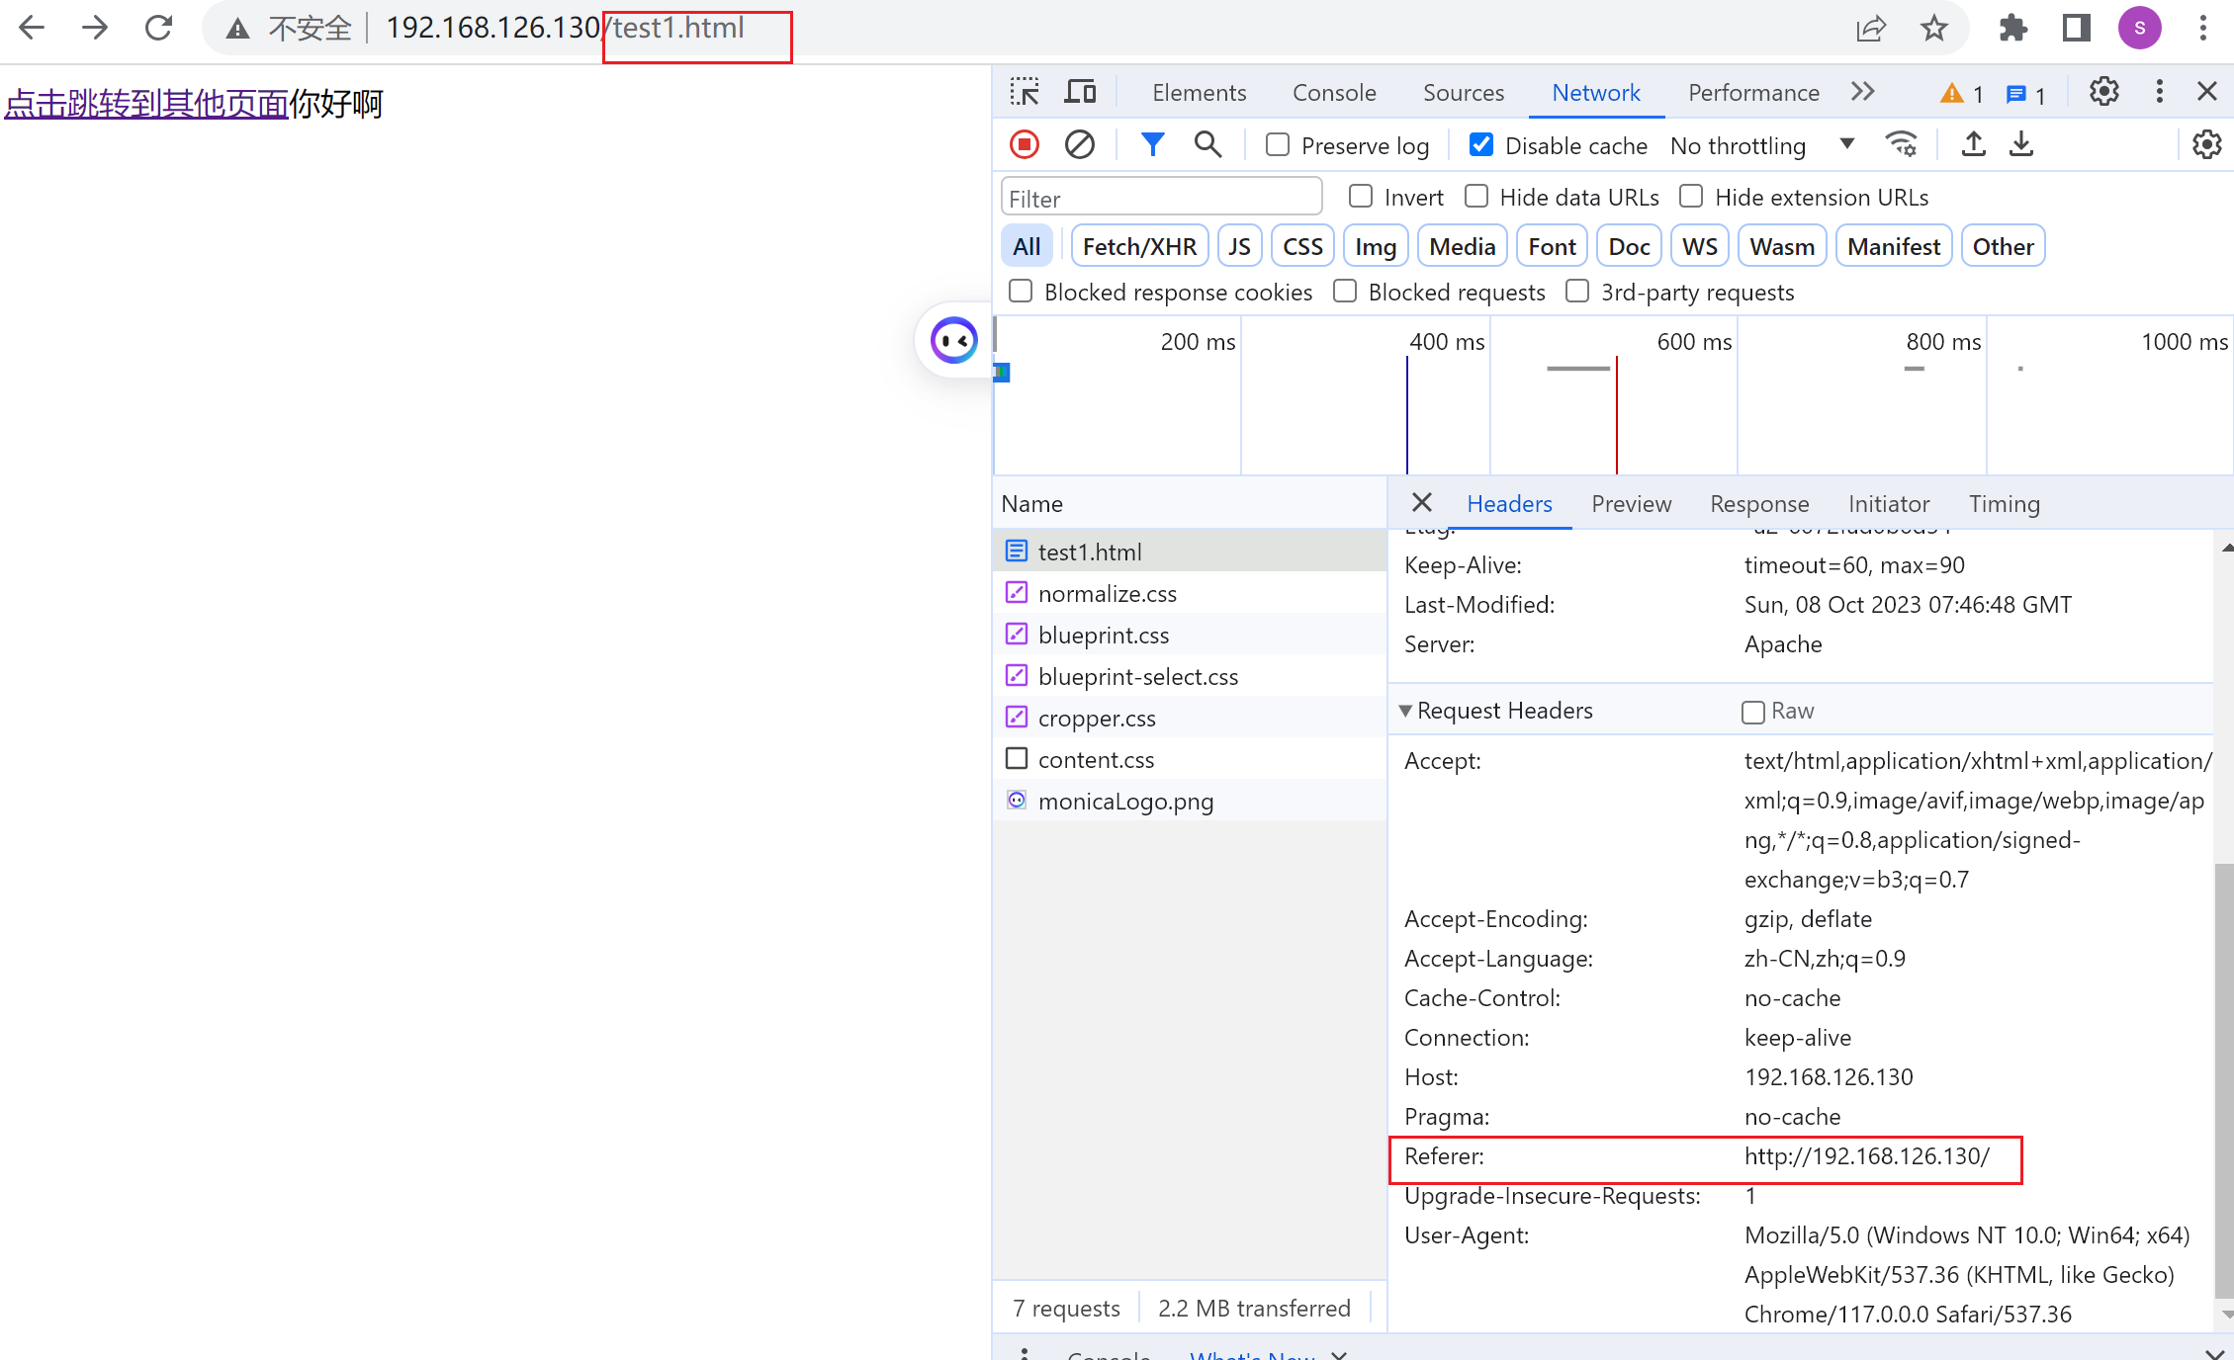Toggle device toolbar emulation icon
2234x1360 pixels.
tap(1080, 92)
